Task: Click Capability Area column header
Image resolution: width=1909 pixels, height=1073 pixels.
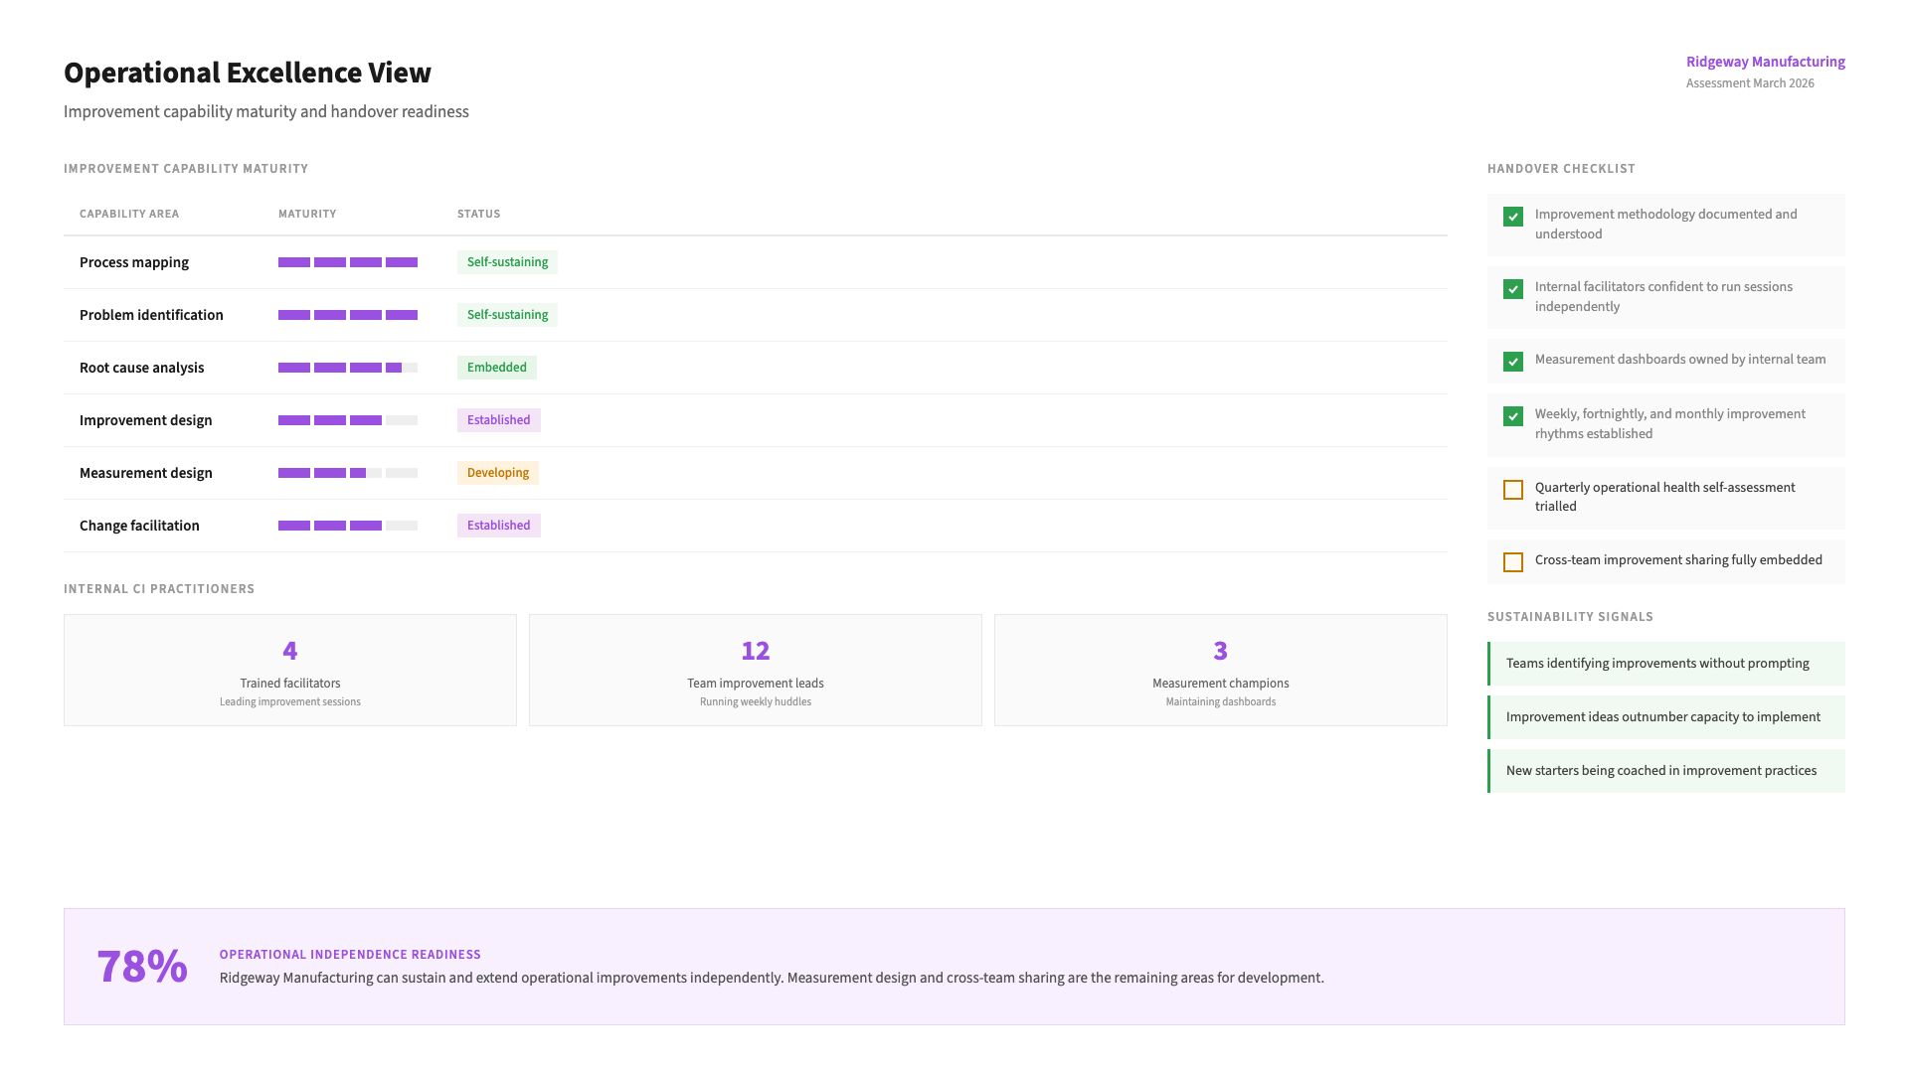Action: pos(129,214)
